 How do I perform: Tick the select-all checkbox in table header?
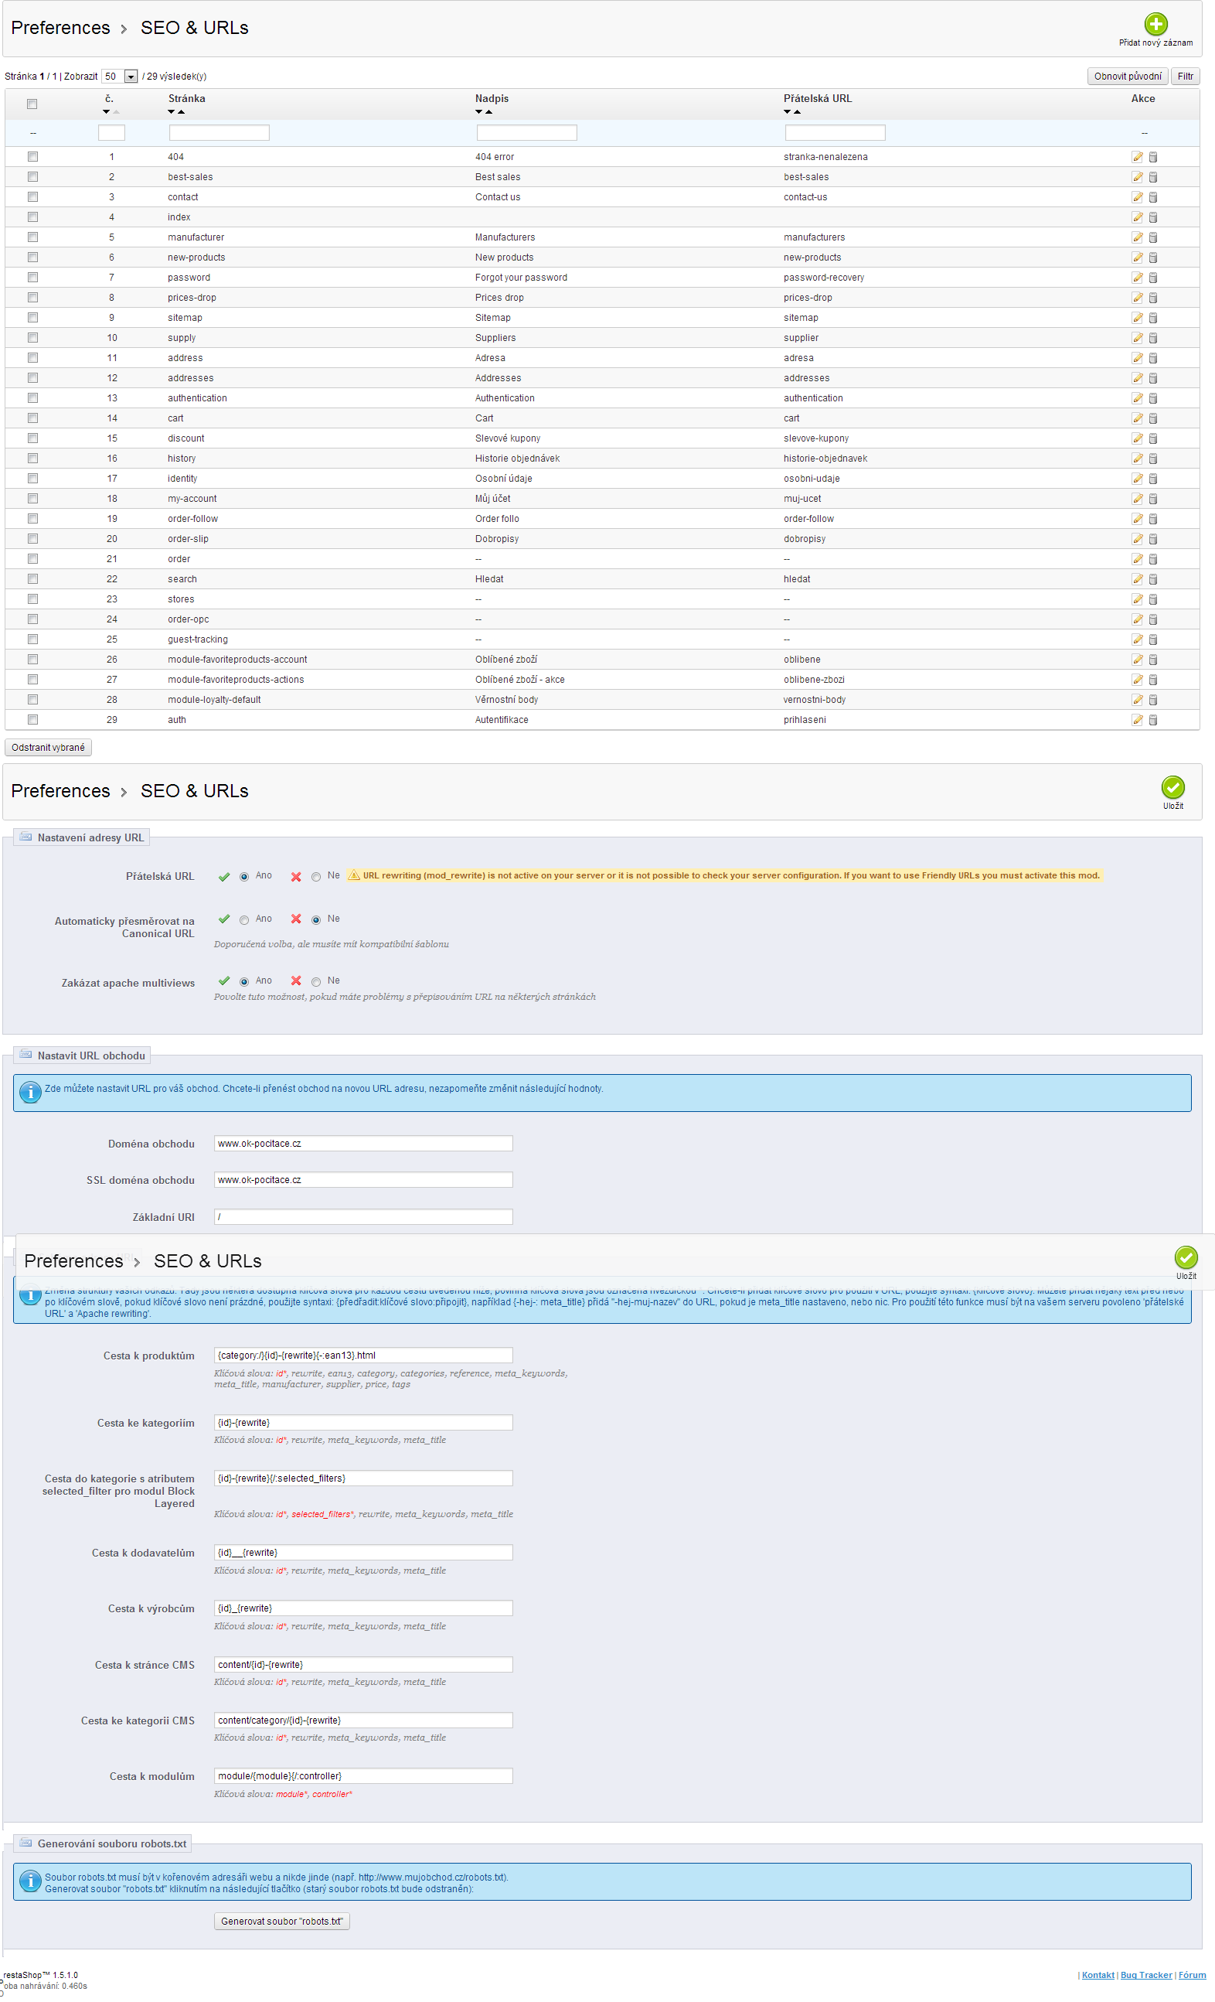(32, 104)
